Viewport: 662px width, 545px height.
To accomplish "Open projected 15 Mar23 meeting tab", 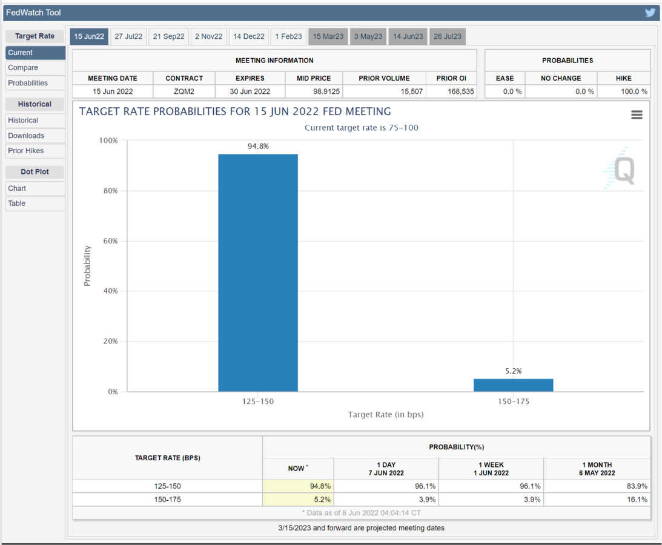I will point(328,36).
